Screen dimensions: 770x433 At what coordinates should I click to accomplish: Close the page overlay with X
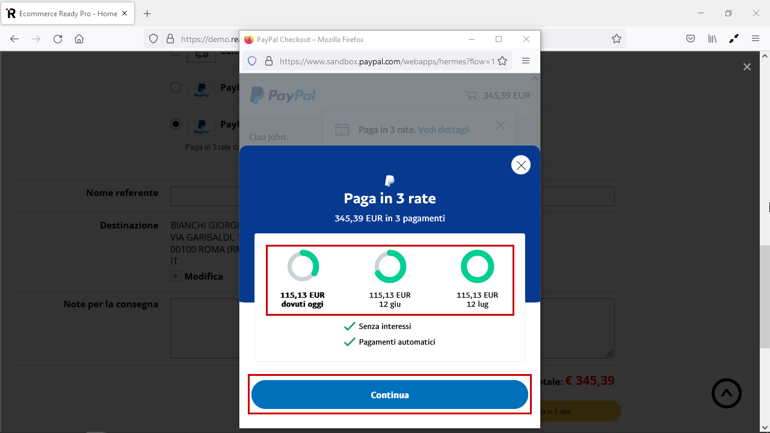[x=747, y=67]
